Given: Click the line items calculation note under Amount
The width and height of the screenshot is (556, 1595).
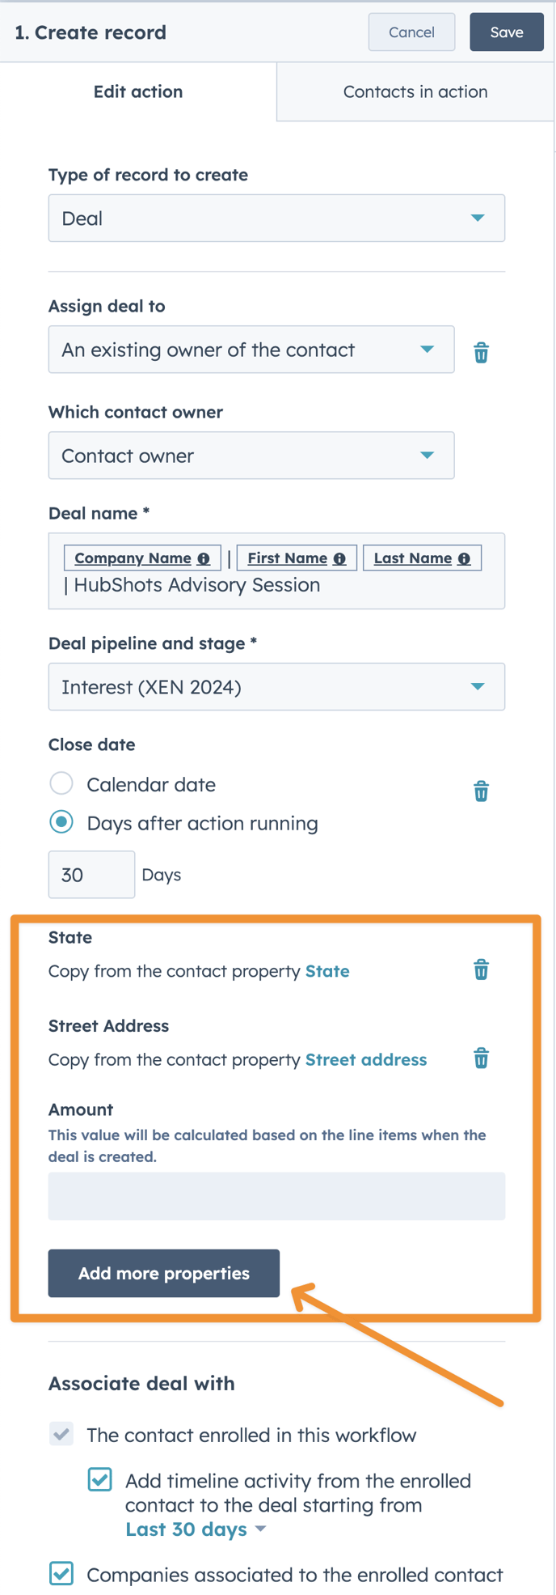Looking at the screenshot, I should (267, 1145).
